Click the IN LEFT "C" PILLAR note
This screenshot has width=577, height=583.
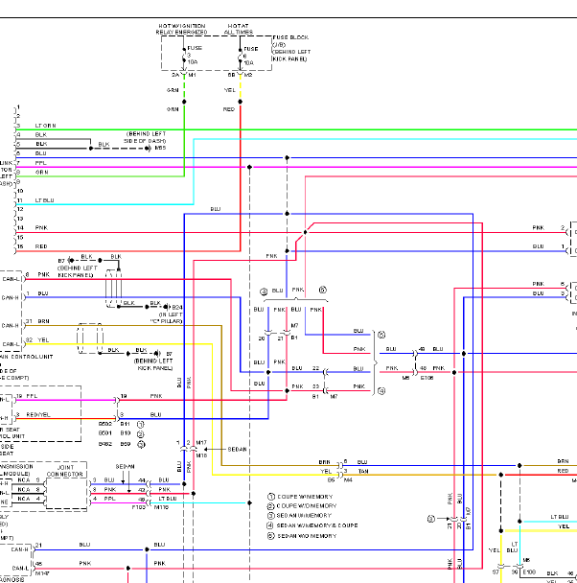point(167,318)
